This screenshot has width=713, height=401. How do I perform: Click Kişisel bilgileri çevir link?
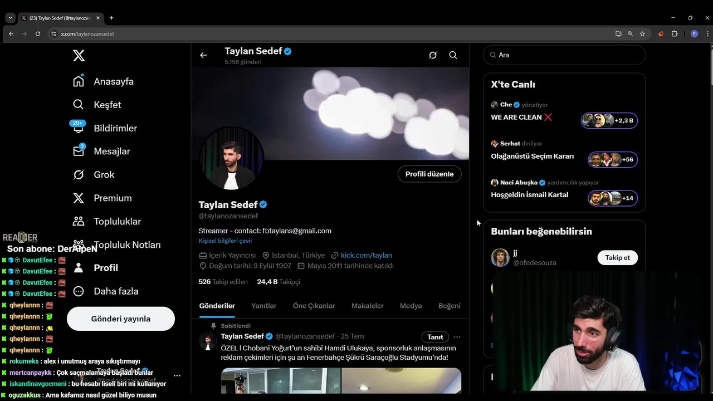coord(226,241)
